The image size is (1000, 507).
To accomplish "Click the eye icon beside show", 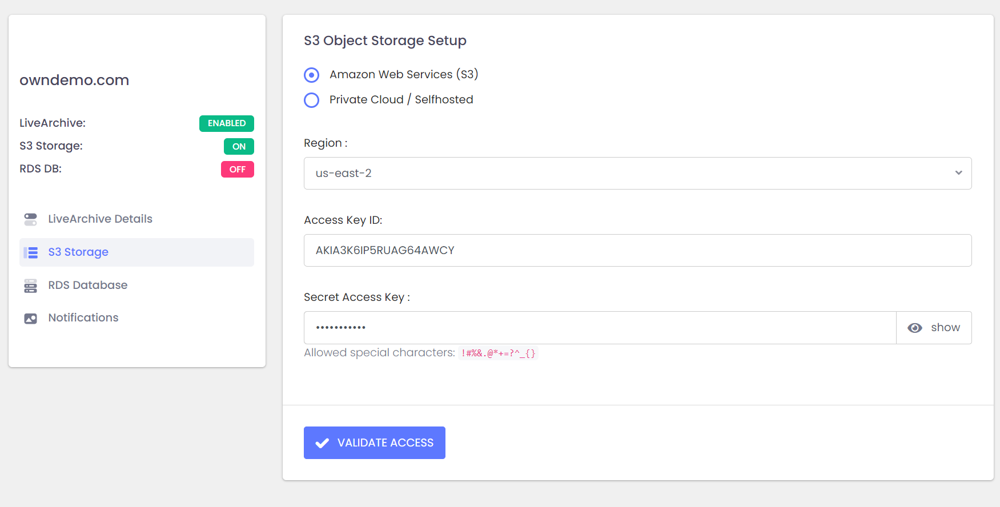I will click(x=914, y=328).
